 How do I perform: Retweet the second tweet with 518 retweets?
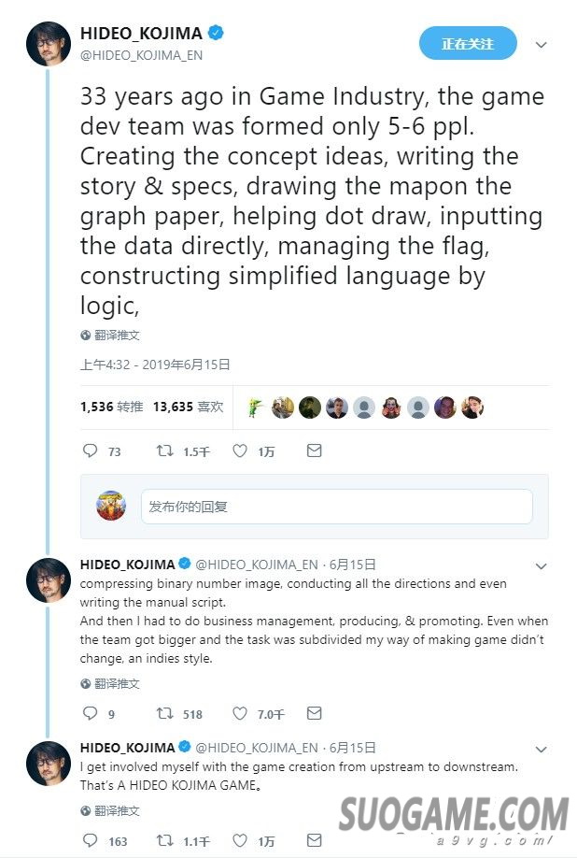tap(165, 714)
